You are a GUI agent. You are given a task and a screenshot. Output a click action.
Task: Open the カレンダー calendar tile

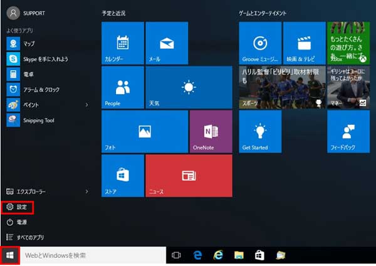[123, 43]
